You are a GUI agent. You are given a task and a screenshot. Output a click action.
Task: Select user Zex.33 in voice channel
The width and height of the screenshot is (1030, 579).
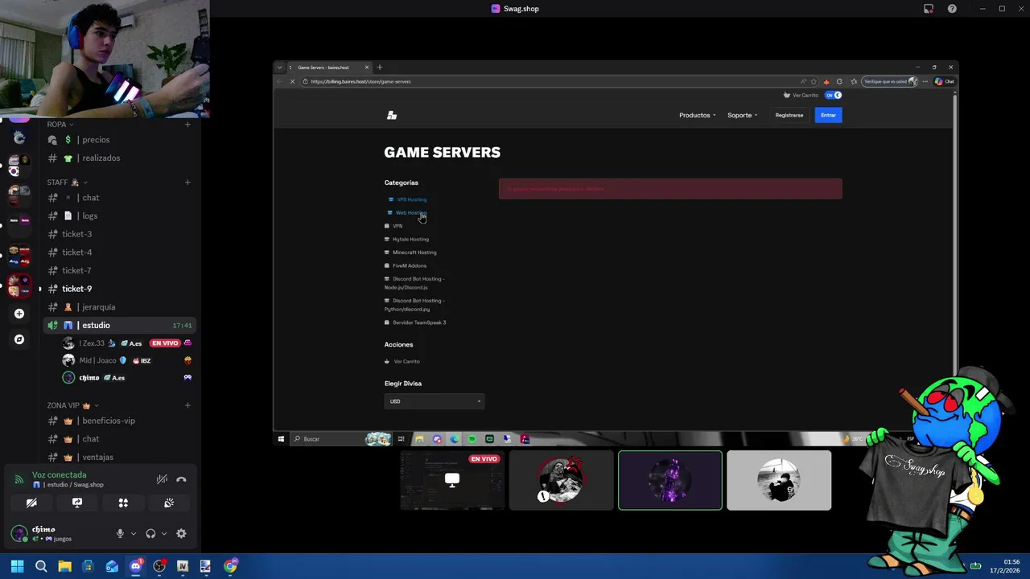tap(127, 343)
